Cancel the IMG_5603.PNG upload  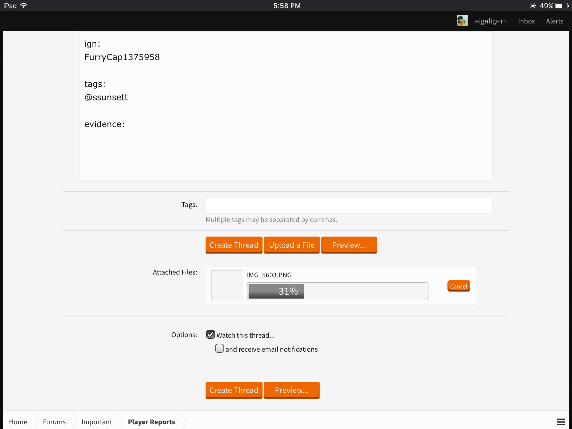tap(459, 286)
